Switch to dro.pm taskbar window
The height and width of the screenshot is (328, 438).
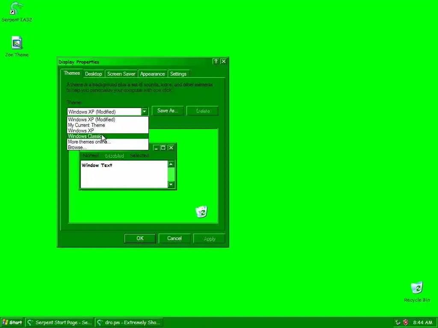[129, 322]
